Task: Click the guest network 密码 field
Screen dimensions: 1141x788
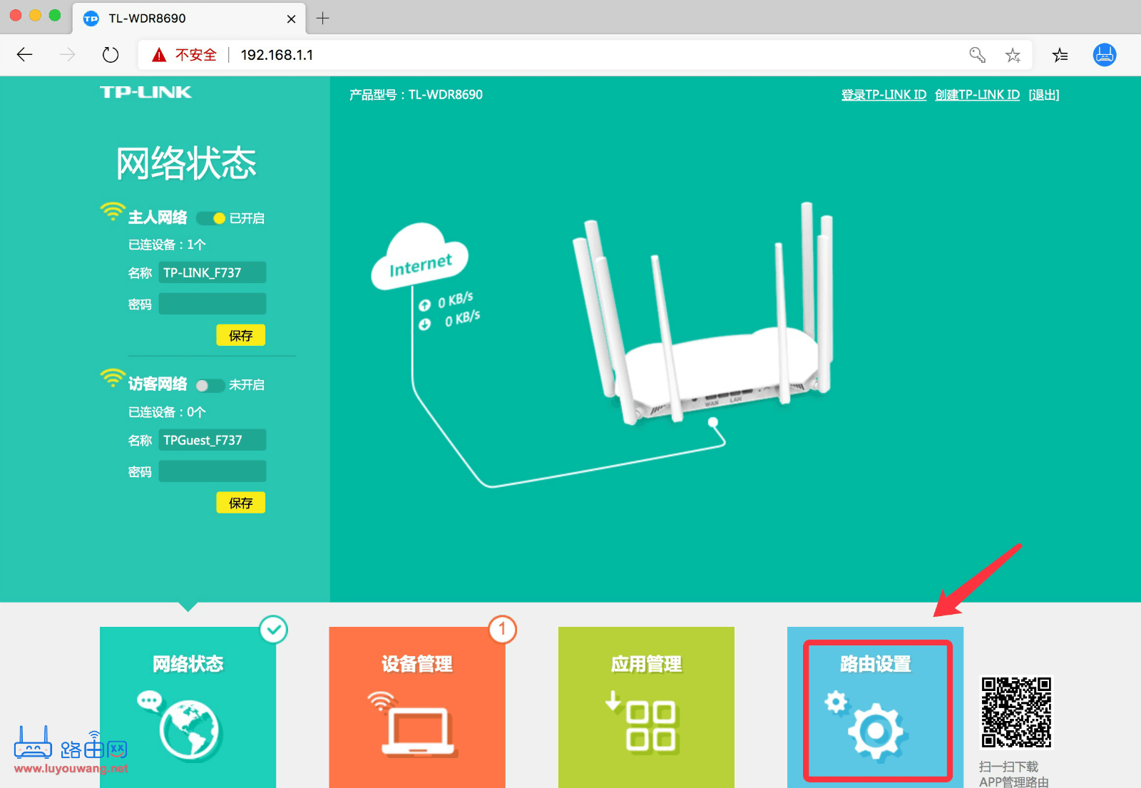Action: (x=213, y=471)
